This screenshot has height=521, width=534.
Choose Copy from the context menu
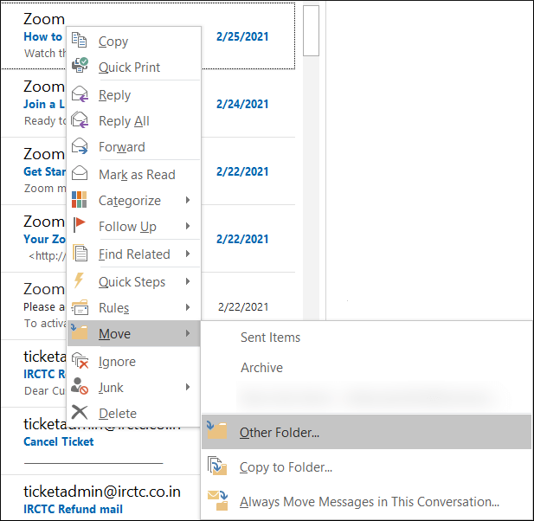coord(134,42)
